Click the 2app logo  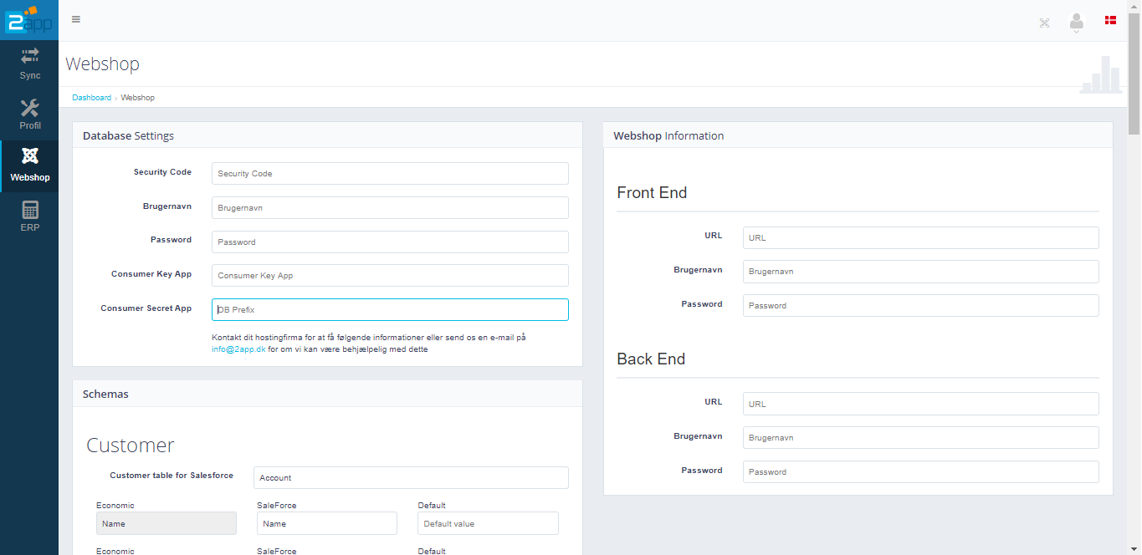(x=29, y=18)
